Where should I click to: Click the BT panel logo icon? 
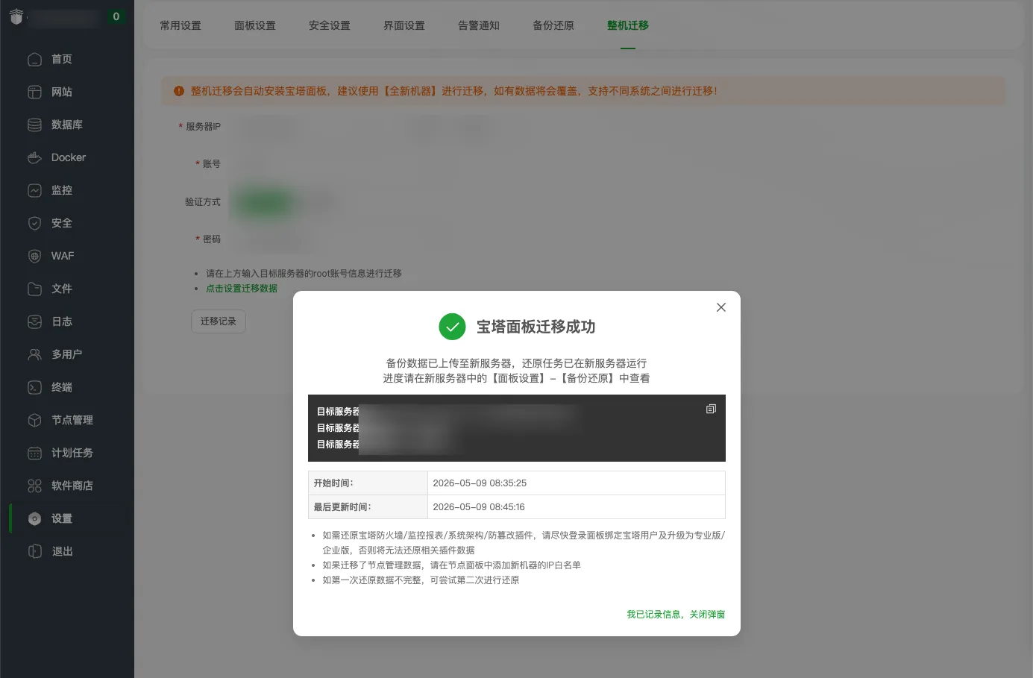point(16,16)
